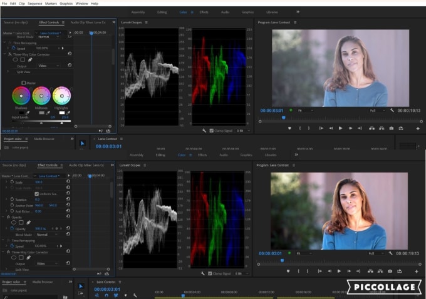Reset the Scale parameter in bottom Effect Controls
Viewport: 426px width, 299px height.
[x=68, y=181]
